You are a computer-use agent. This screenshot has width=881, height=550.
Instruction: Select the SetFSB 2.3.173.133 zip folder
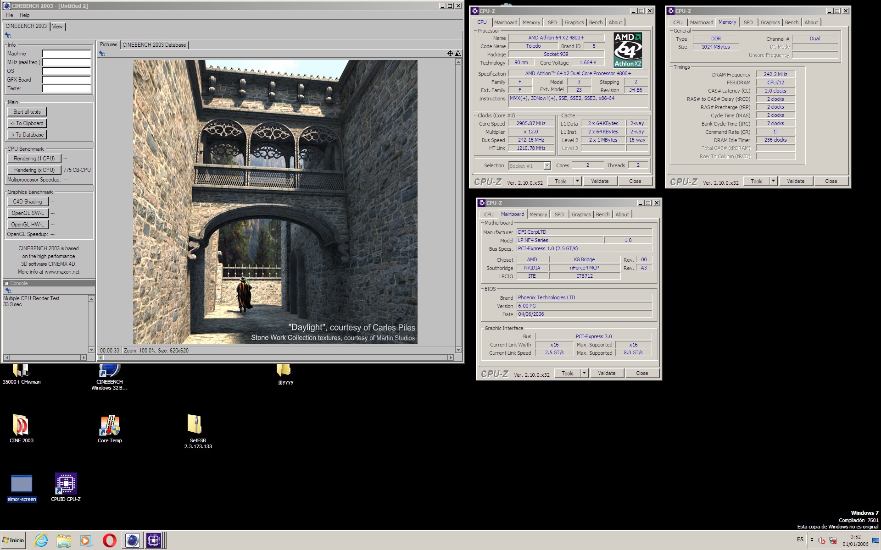coord(198,431)
